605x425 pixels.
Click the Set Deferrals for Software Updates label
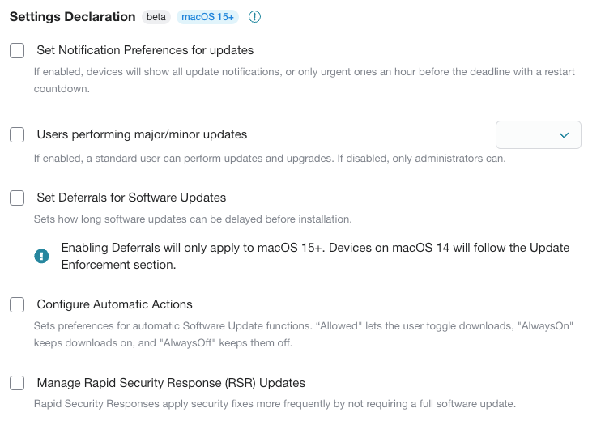pyautogui.click(x=131, y=198)
